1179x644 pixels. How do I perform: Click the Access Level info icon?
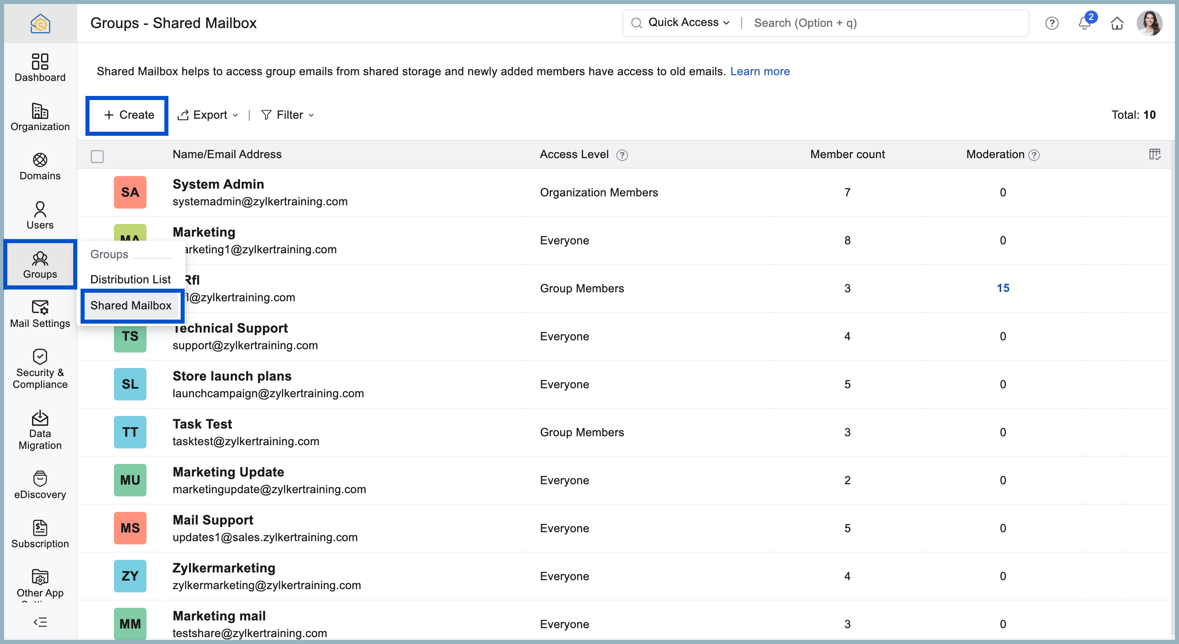click(x=622, y=155)
